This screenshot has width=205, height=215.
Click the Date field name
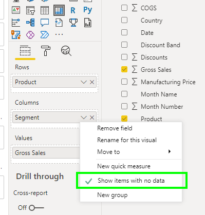(x=147, y=33)
